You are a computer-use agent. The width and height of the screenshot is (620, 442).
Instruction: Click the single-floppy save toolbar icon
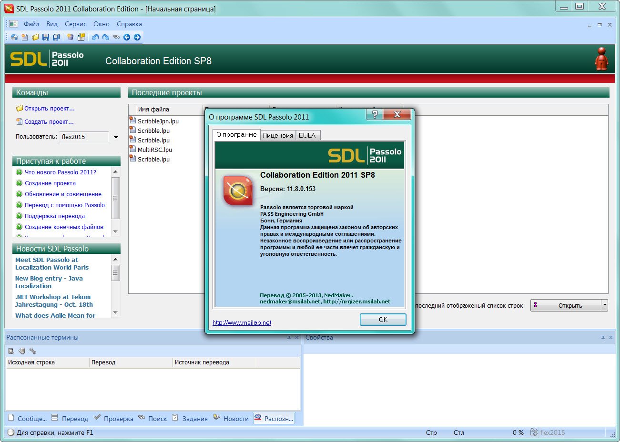46,37
